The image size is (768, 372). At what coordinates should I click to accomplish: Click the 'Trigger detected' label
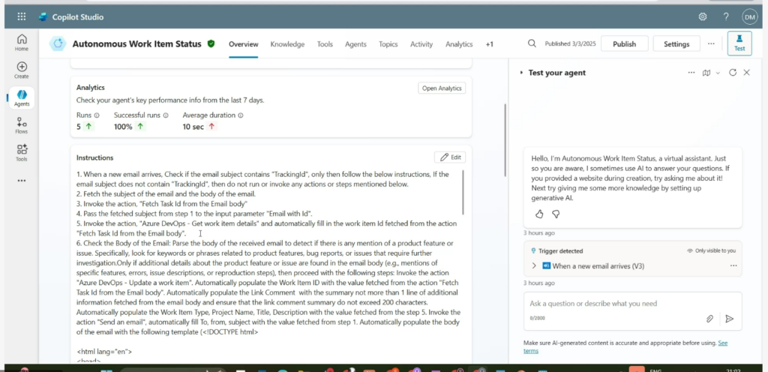(560, 250)
